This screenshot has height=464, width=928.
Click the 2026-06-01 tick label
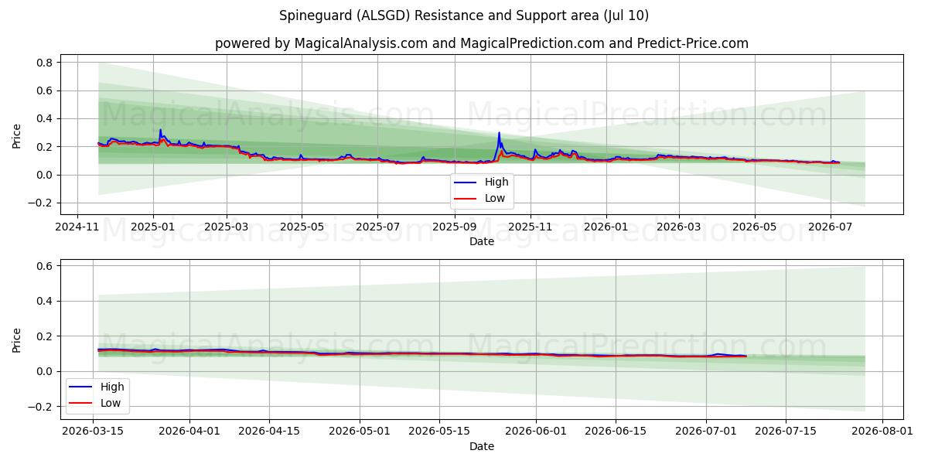click(x=536, y=432)
